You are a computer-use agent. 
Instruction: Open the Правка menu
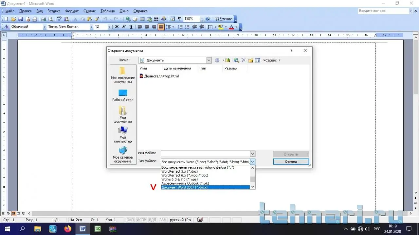25,11
